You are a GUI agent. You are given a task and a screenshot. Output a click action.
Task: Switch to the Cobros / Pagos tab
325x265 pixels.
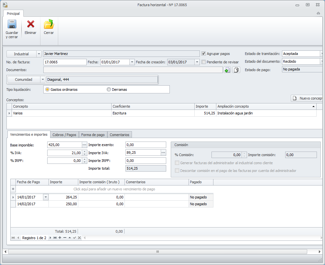[x=64, y=135]
